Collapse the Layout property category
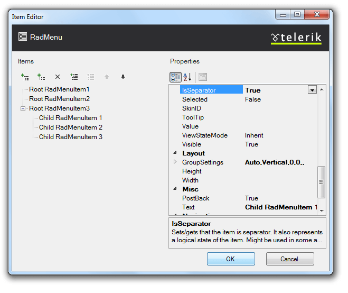 [x=175, y=153]
